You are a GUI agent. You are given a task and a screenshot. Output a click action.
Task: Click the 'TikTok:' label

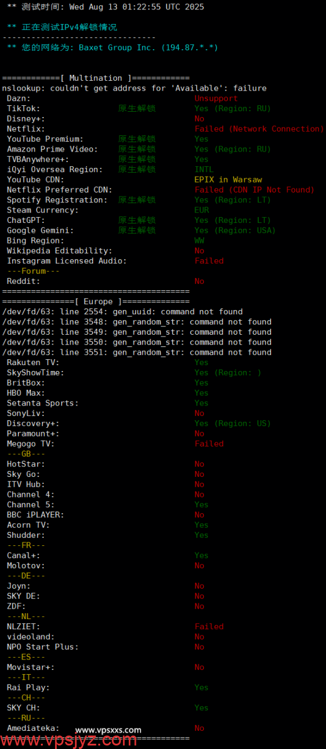pyautogui.click(x=23, y=108)
